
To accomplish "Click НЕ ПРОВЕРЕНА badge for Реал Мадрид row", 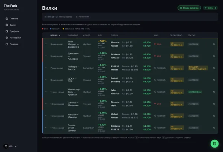I will tap(177, 44).
